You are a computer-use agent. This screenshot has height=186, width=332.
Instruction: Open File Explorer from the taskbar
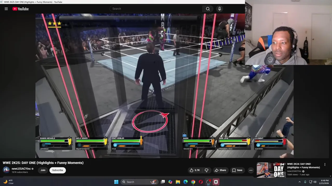178,182
